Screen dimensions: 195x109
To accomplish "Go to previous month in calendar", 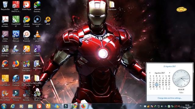I will pos(150,73).
